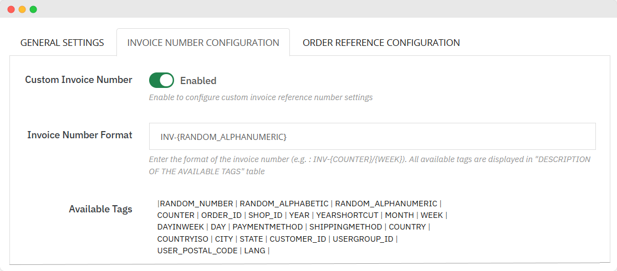The width and height of the screenshot is (617, 271).
Task: Select the ORDER_ID tag
Action: 221,215
